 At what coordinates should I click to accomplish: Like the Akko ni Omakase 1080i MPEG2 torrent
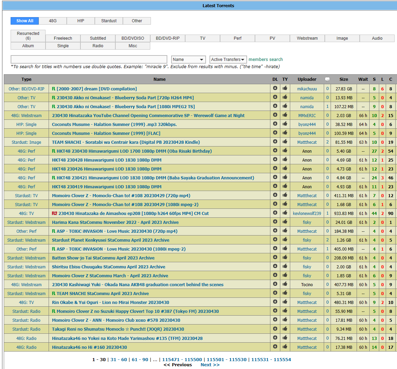(285, 106)
